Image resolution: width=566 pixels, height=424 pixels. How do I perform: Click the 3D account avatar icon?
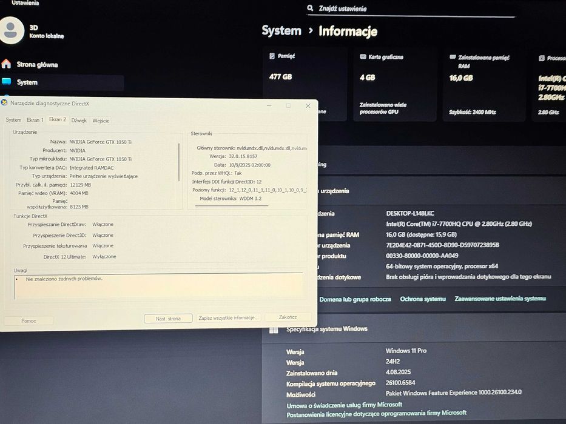coord(12,30)
